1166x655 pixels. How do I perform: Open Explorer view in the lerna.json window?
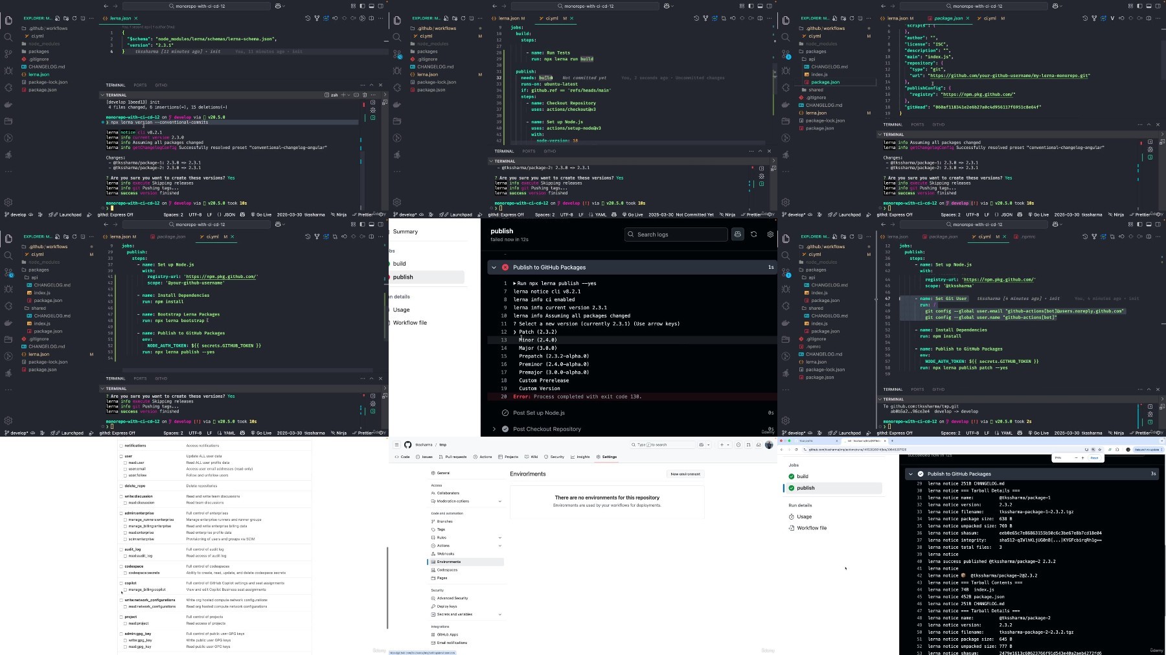[x=8, y=20]
